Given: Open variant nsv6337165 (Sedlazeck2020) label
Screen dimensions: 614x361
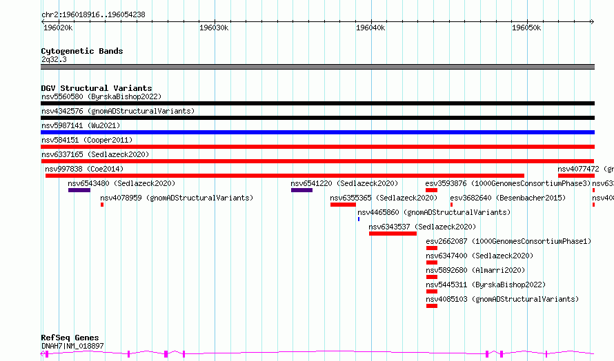Looking at the screenshot, I should pos(95,154).
